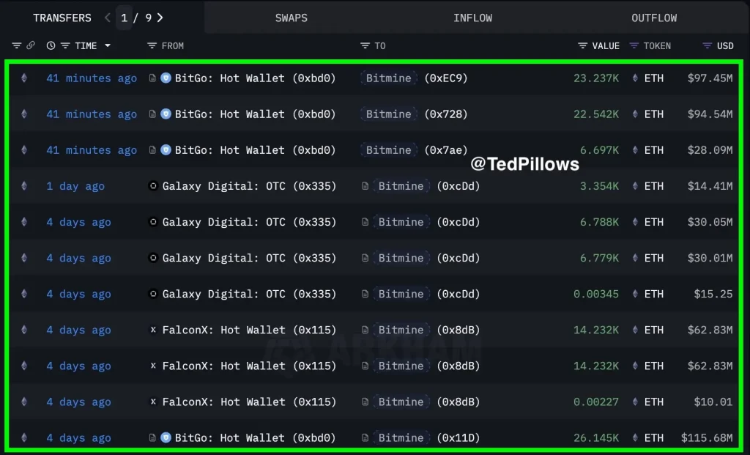Open the '1 day ago' transaction link
This screenshot has height=455, width=750.
[x=75, y=186]
